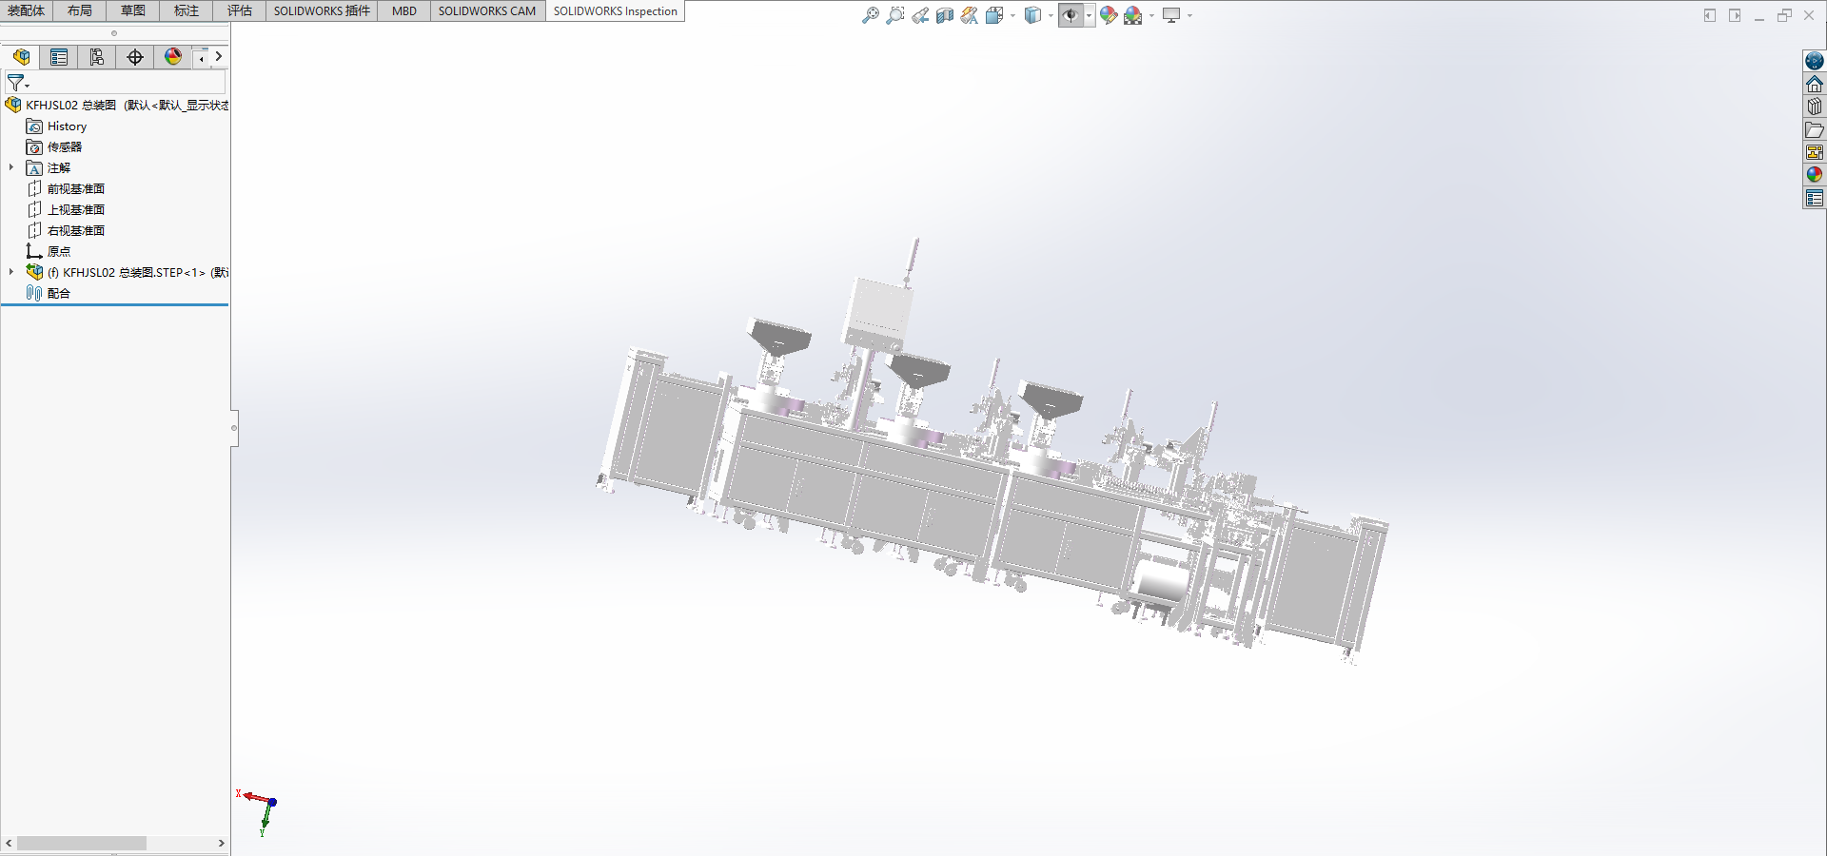This screenshot has width=1827, height=856.
Task: Switch to the SOLIDWORKS CAM tab
Action: pyautogui.click(x=486, y=11)
